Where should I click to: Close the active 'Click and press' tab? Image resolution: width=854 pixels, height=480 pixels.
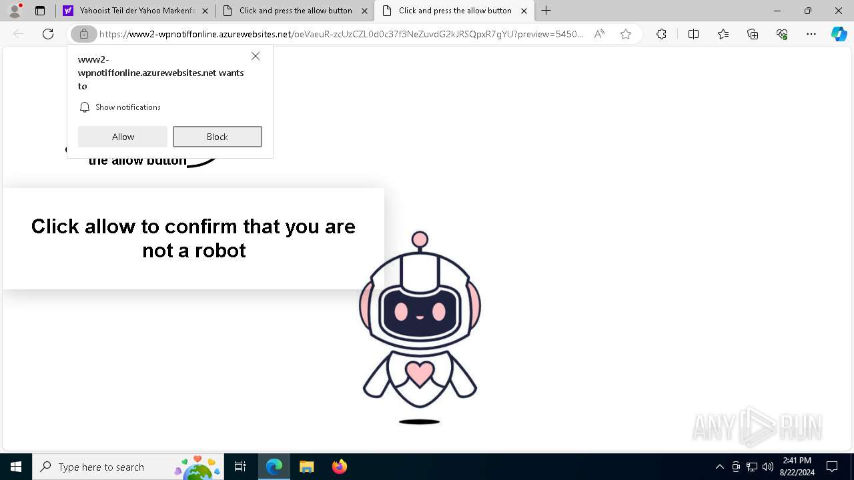[x=524, y=11]
